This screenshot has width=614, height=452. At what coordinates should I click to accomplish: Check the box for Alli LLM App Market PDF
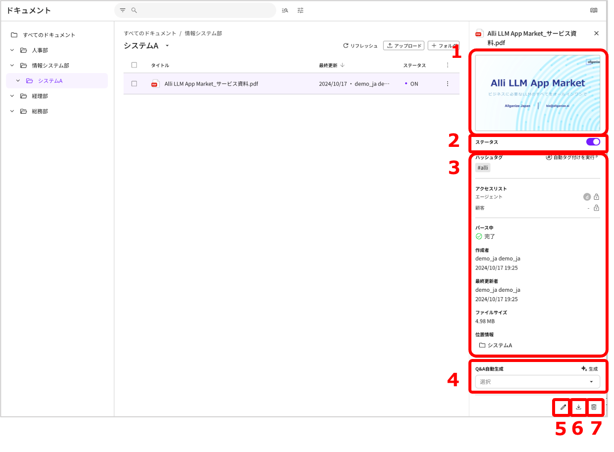pyautogui.click(x=134, y=84)
